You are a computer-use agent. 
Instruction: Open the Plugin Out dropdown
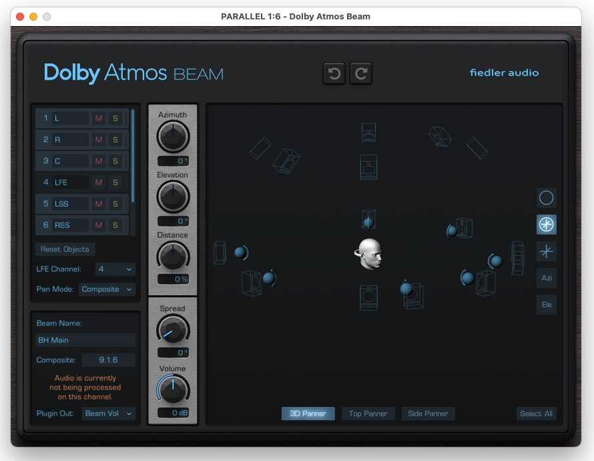click(108, 414)
